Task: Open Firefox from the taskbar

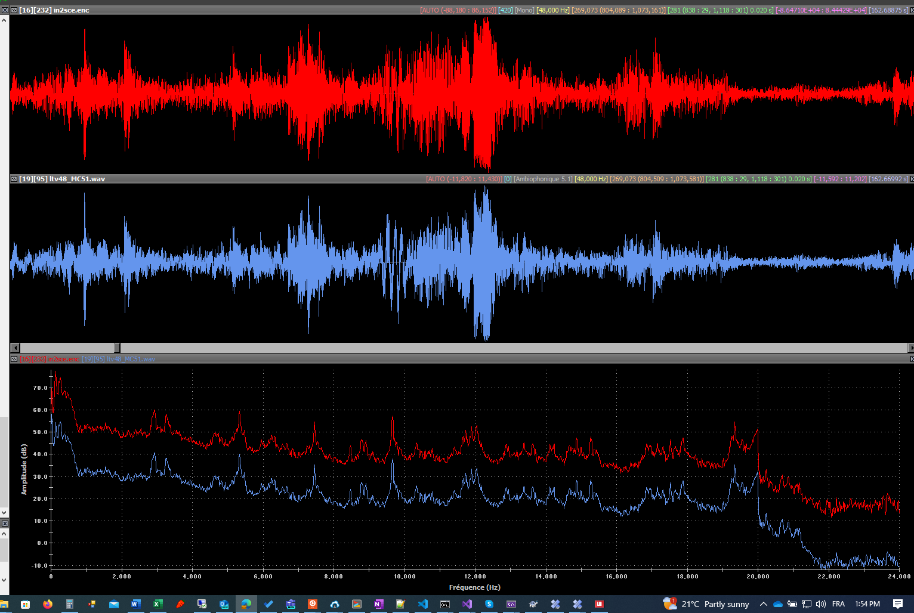Action: (x=48, y=604)
